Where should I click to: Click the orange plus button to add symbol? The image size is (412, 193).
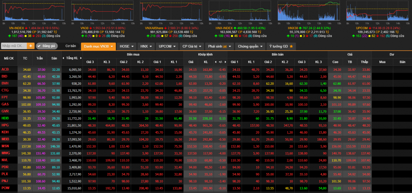pyautogui.click(x=30, y=46)
